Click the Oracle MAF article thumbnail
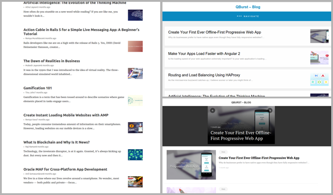The width and height of the screenshot is (333, 195). [135, 182]
